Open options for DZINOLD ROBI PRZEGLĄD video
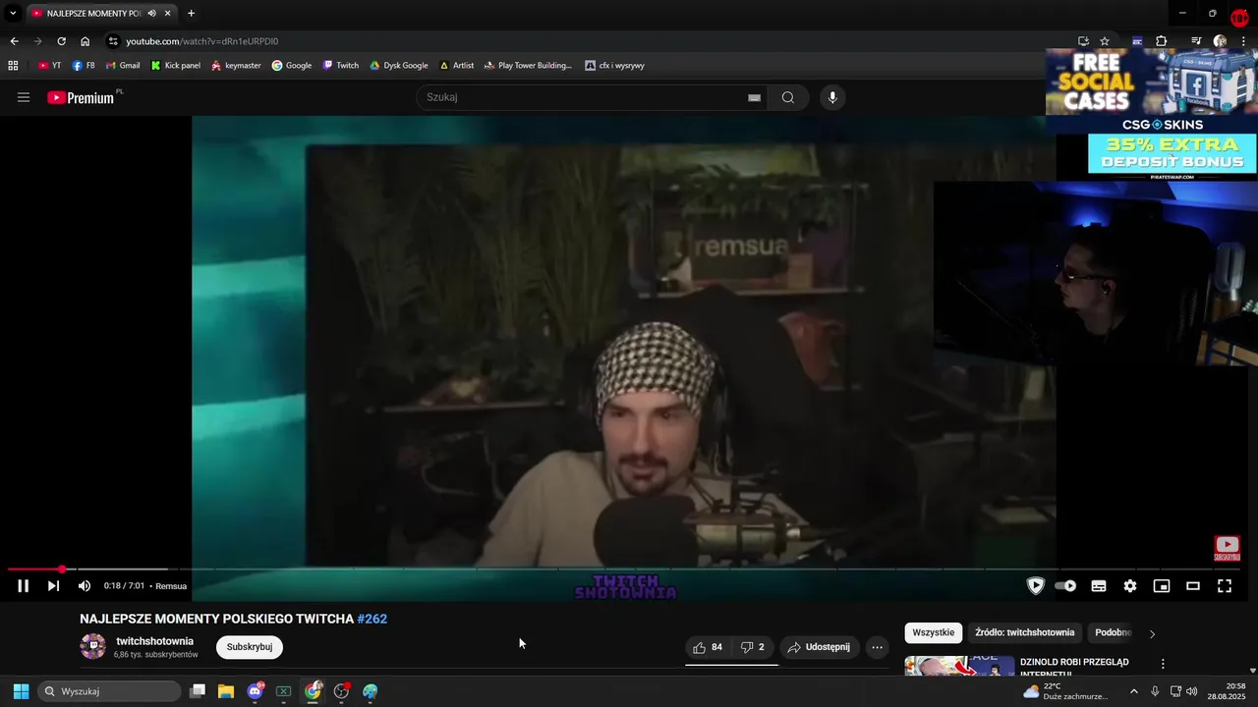Screen dimensions: 1258x707 (x=1163, y=664)
